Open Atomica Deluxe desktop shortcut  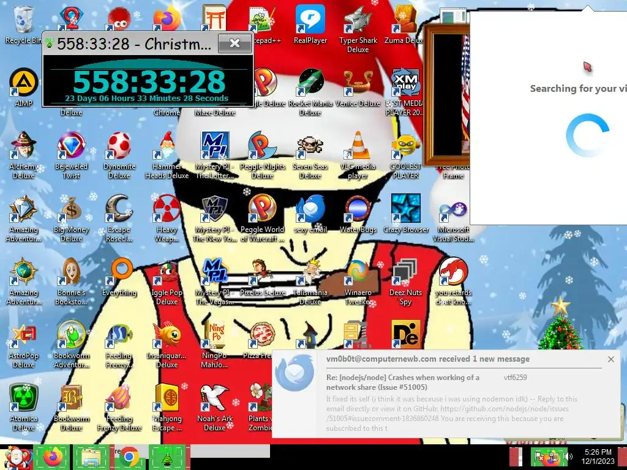tap(24, 408)
